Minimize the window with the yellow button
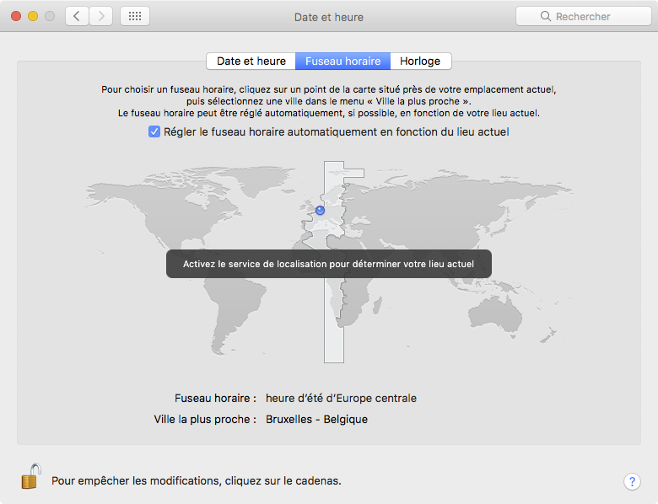 coord(33,16)
